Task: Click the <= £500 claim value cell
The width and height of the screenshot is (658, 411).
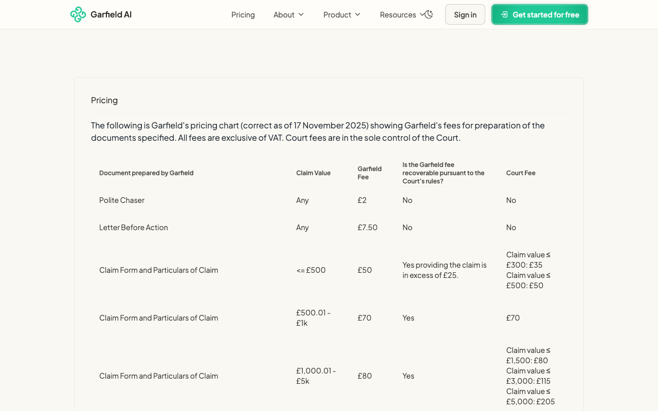Action: (x=311, y=270)
